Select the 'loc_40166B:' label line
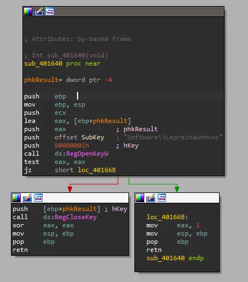The width and height of the screenshot is (248, 282). pyautogui.click(x=167, y=217)
